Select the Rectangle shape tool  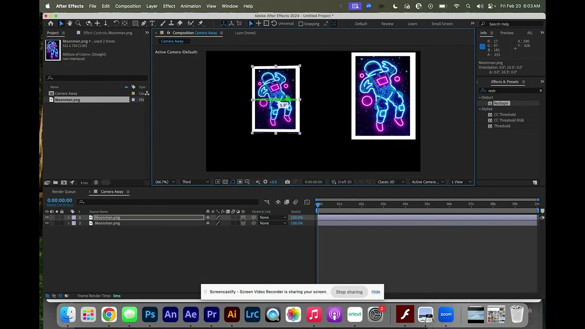[135, 23]
